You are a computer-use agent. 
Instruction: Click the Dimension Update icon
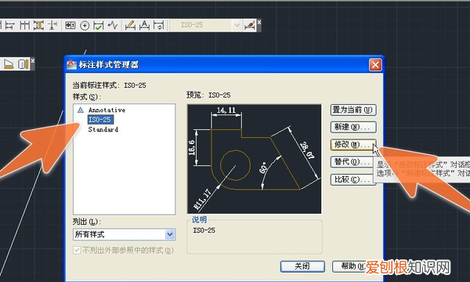coord(159,26)
